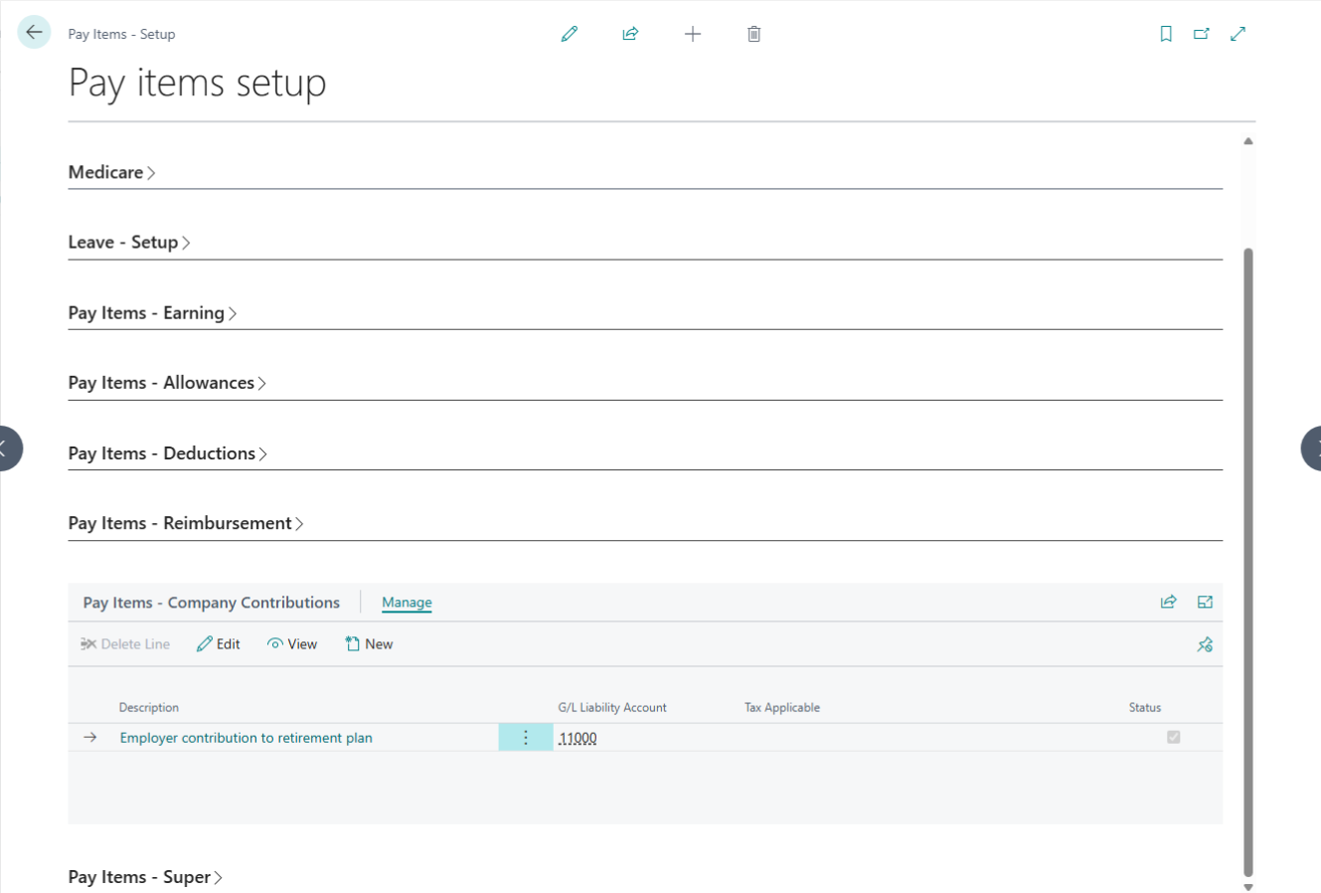
Task: Open the ellipsis options on the retirement row
Action: 525,737
